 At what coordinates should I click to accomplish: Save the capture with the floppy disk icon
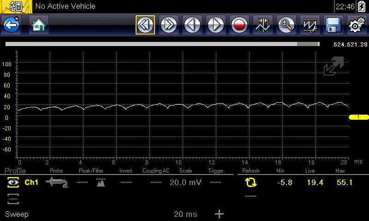[x=333, y=25]
